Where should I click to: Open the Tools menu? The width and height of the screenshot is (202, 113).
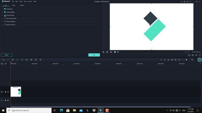pyautogui.click(x=21, y=2)
